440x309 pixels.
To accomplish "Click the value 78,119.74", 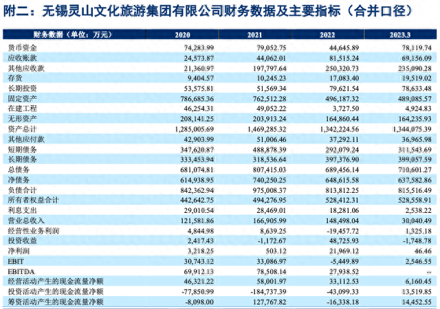I will pyautogui.click(x=417, y=48).
